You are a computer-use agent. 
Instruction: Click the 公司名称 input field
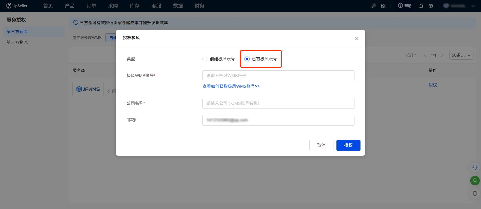278,103
